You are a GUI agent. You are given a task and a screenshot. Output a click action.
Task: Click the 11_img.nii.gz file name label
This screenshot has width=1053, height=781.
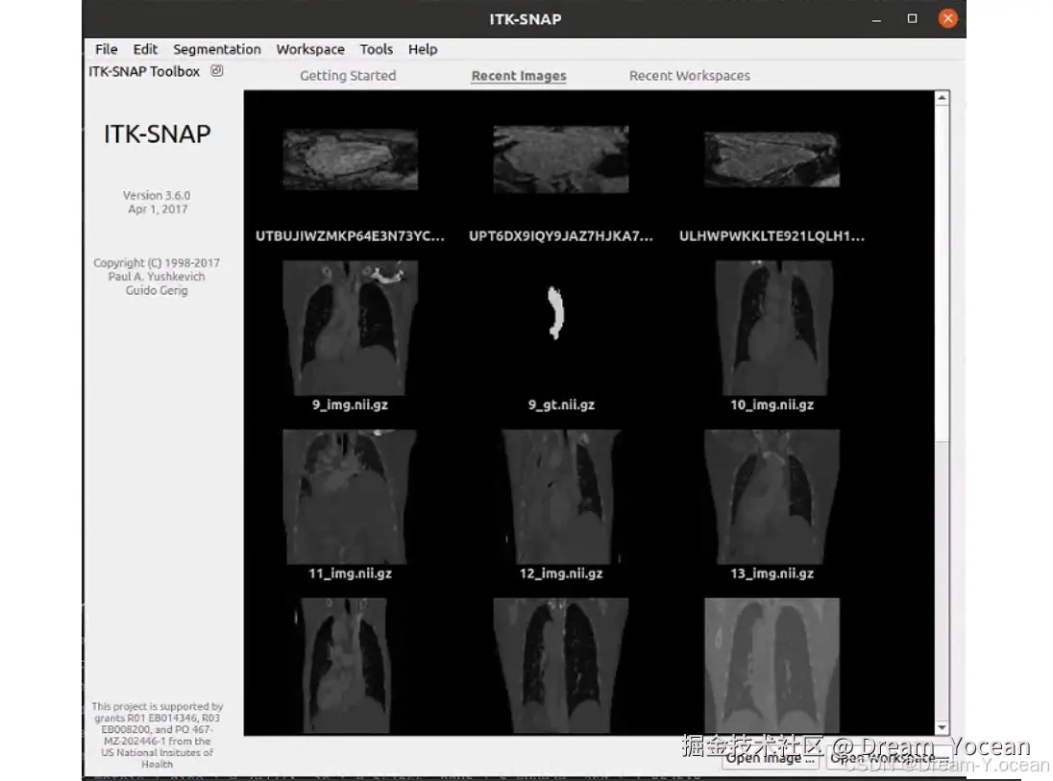pos(350,574)
